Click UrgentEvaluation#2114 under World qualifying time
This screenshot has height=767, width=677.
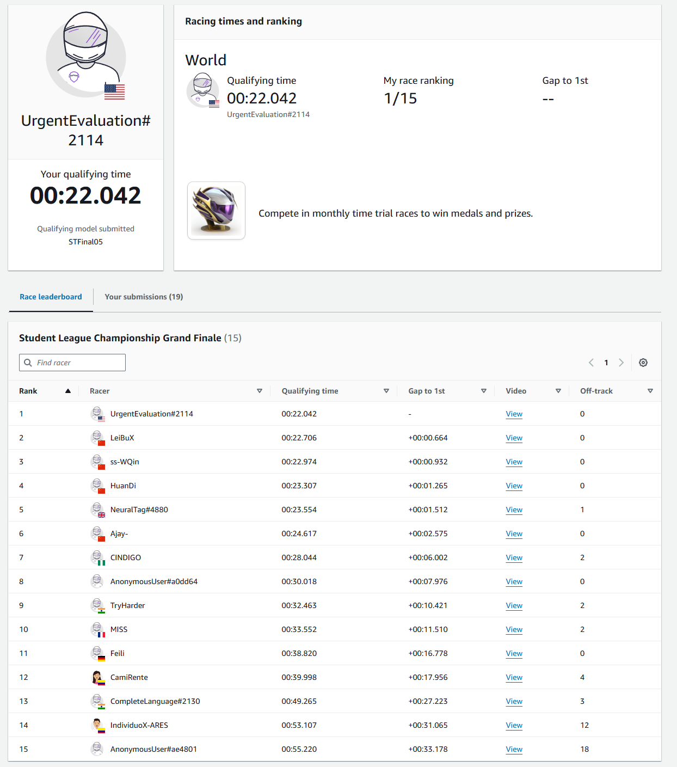point(268,114)
